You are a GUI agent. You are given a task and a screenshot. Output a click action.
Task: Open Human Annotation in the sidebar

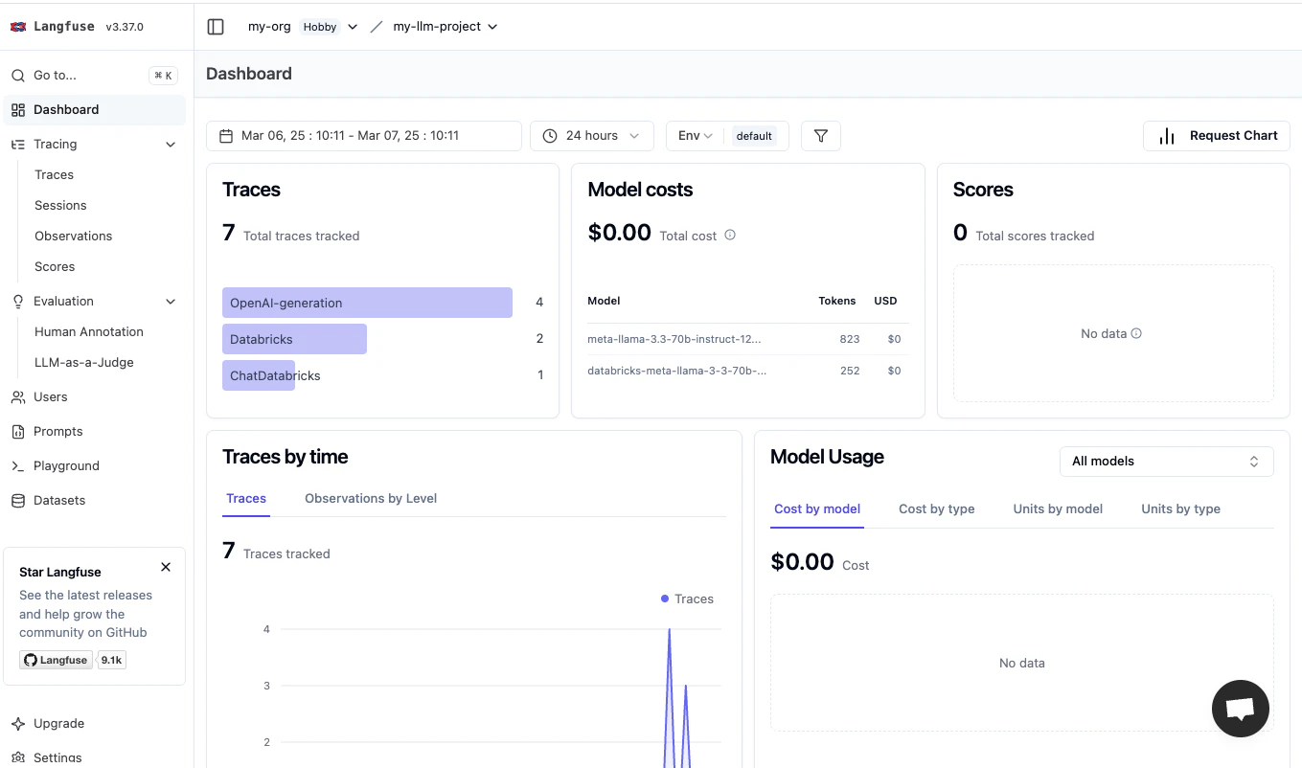pyautogui.click(x=89, y=332)
